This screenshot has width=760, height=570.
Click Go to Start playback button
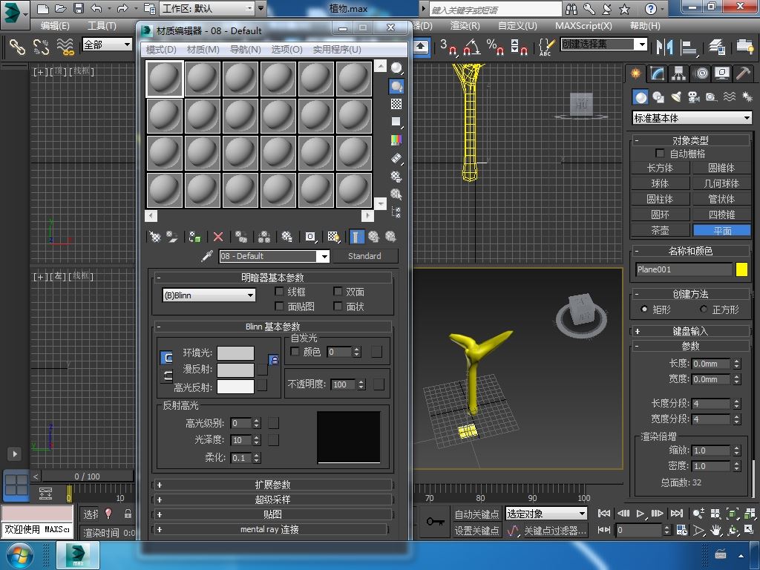tap(604, 514)
